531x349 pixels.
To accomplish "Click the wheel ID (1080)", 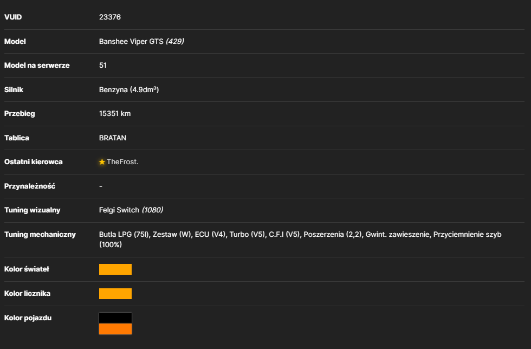I will [x=152, y=210].
